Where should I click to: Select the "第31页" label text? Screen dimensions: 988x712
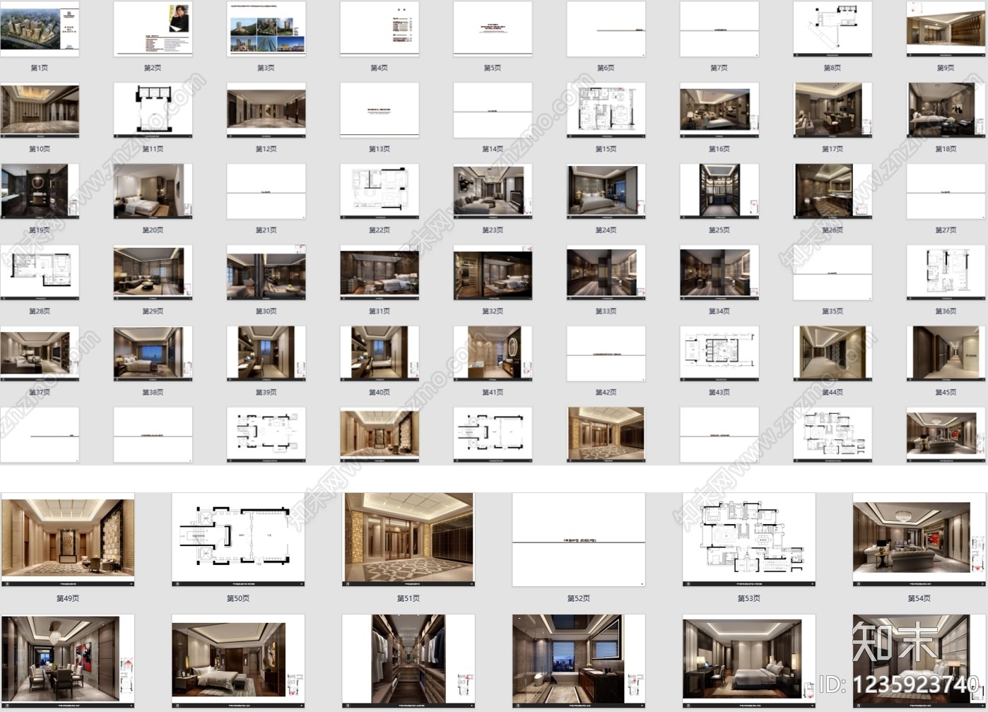tap(380, 311)
